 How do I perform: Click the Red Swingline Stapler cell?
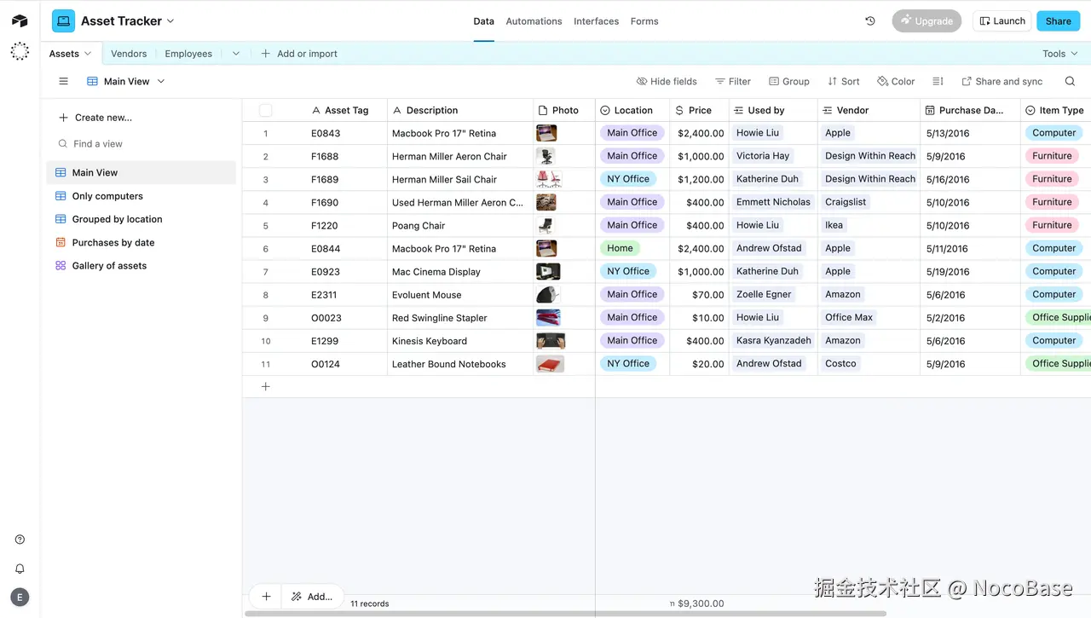(460, 318)
